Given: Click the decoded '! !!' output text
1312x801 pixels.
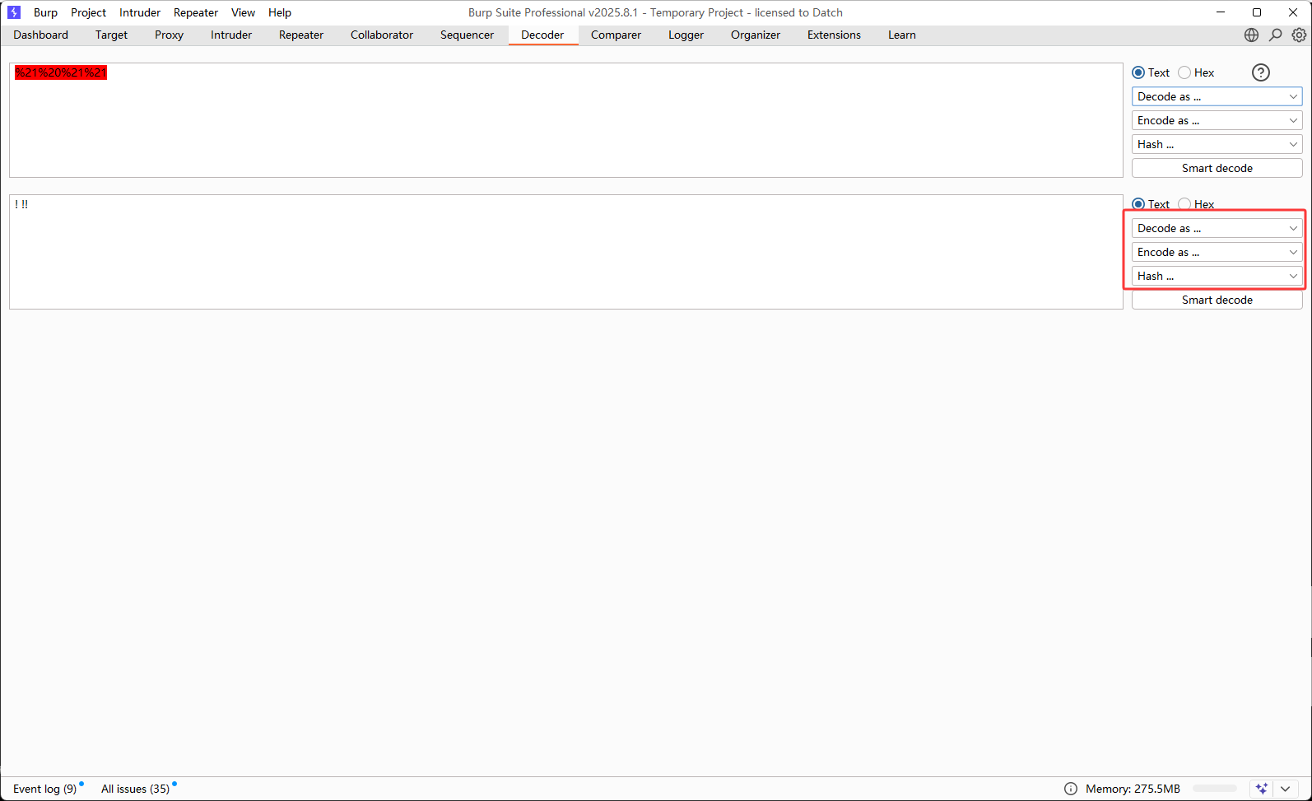Looking at the screenshot, I should pos(21,204).
